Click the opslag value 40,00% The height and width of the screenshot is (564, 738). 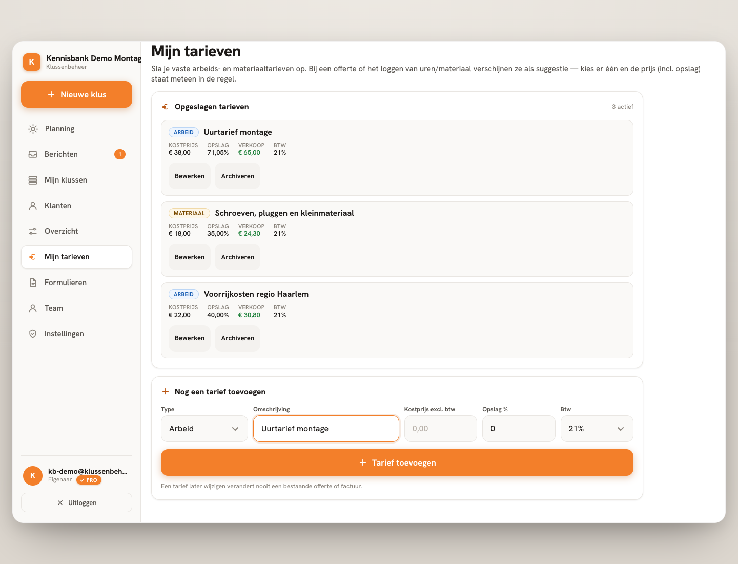218,315
